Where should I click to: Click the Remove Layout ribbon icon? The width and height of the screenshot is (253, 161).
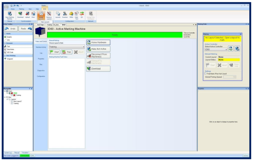(49, 14)
